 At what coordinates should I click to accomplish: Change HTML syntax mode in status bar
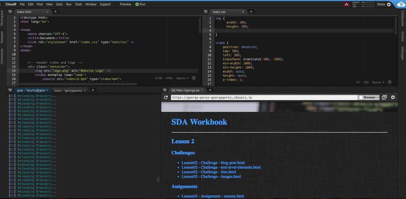(x=169, y=78)
